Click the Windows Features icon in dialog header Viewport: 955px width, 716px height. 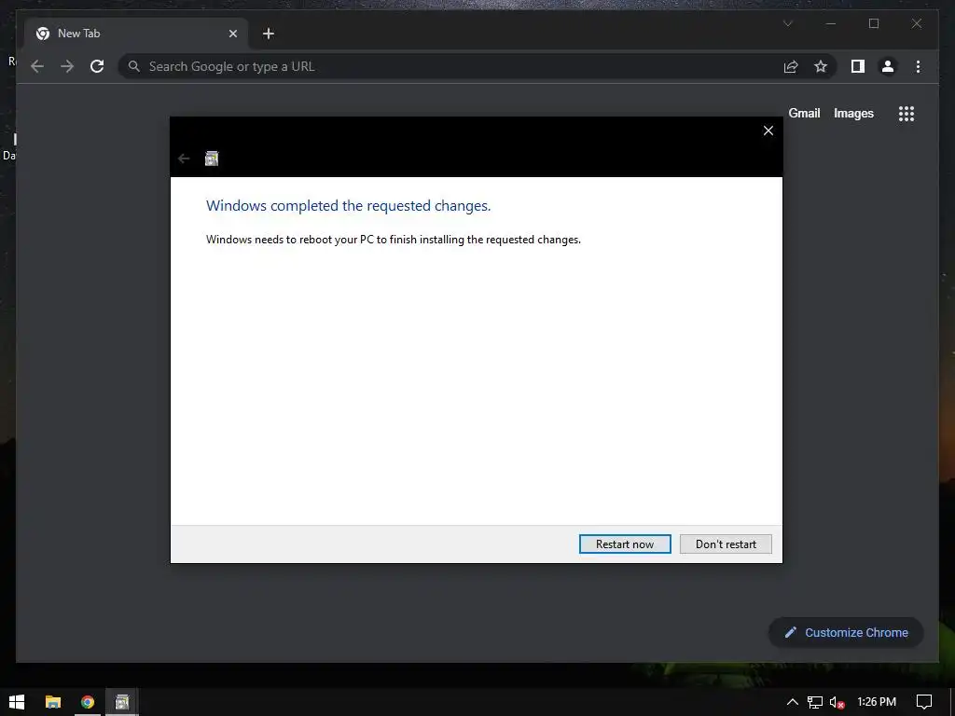212,158
